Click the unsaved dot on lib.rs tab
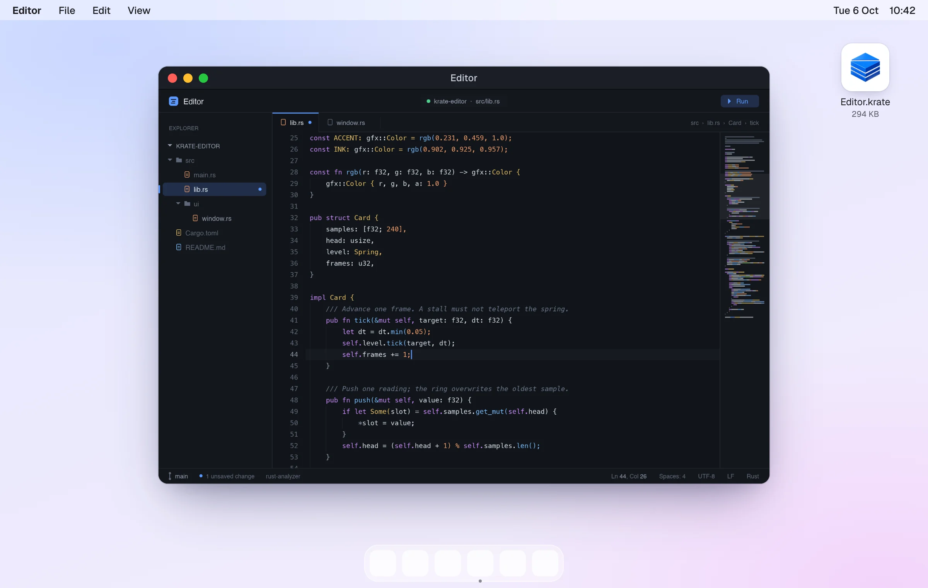The height and width of the screenshot is (588, 928). [x=310, y=122]
